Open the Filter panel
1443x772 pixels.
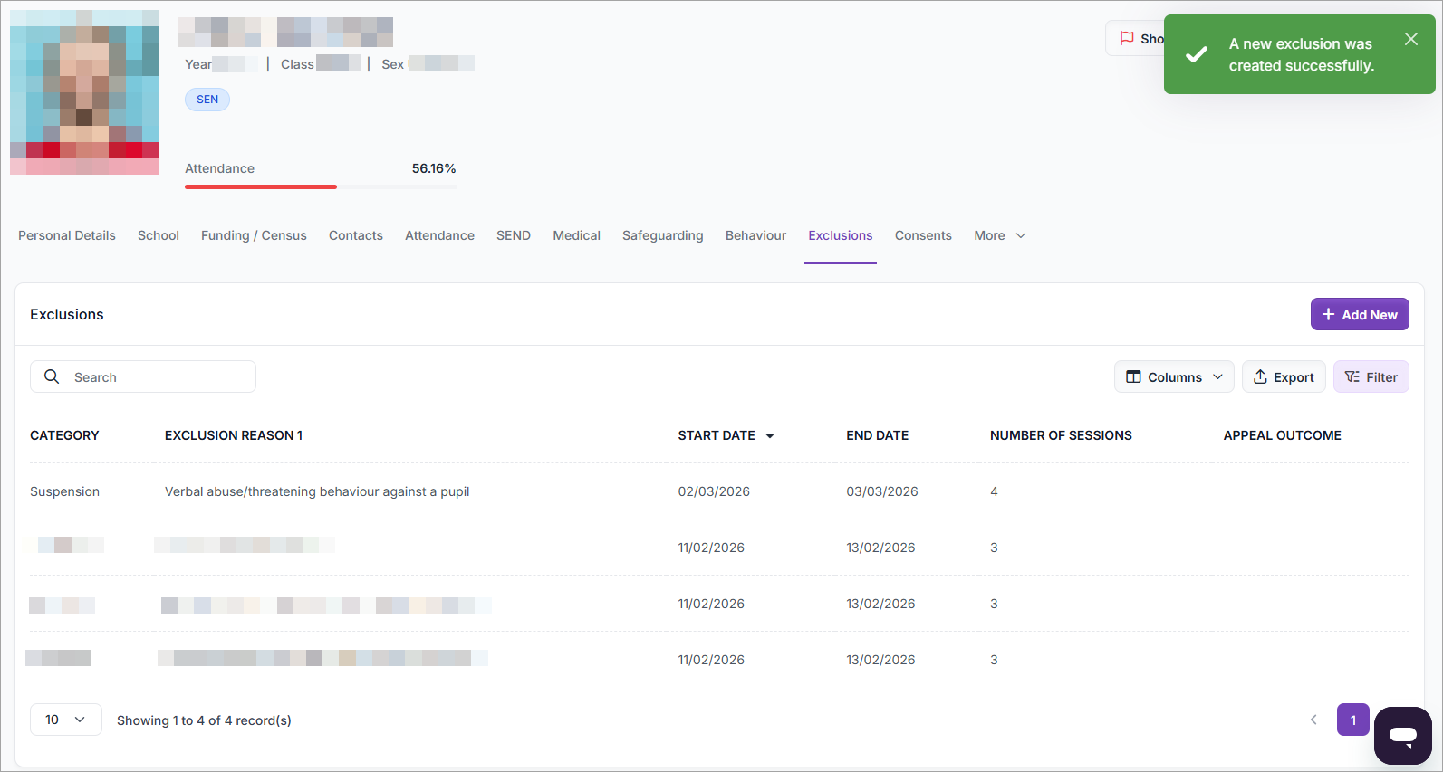tap(1371, 377)
